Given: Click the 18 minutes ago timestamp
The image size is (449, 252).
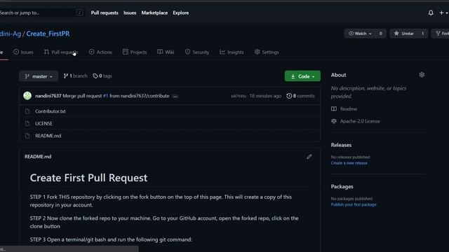Looking at the screenshot, I should pyautogui.click(x=265, y=96).
